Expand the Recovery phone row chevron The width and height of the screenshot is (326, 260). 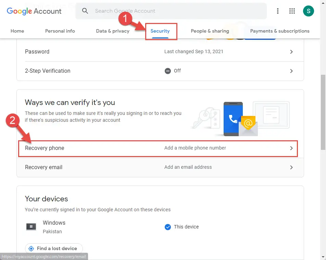click(x=291, y=148)
